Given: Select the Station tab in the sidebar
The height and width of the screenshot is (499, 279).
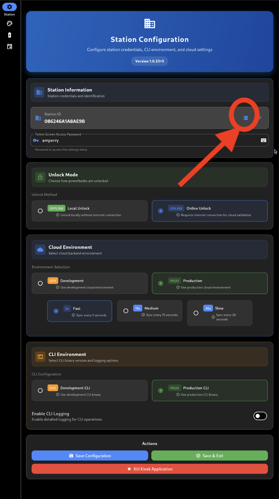Looking at the screenshot, I should pos(9,7).
